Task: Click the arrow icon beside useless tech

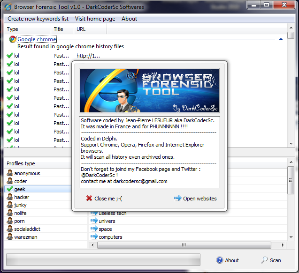Action: 94,213
